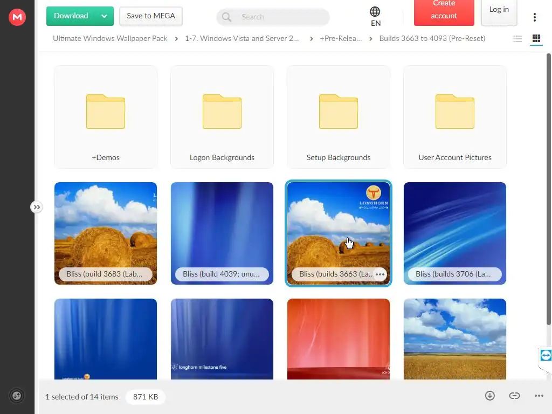Open options dots on Bliss builds 3663 item
The height and width of the screenshot is (414, 552).
tap(380, 274)
